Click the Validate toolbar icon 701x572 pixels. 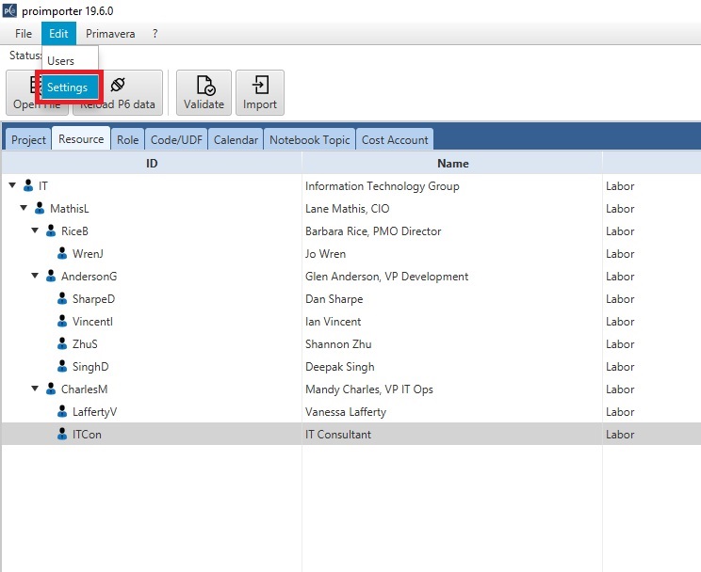point(204,87)
